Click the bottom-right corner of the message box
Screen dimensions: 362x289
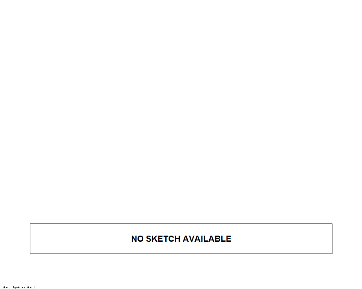click(x=332, y=254)
